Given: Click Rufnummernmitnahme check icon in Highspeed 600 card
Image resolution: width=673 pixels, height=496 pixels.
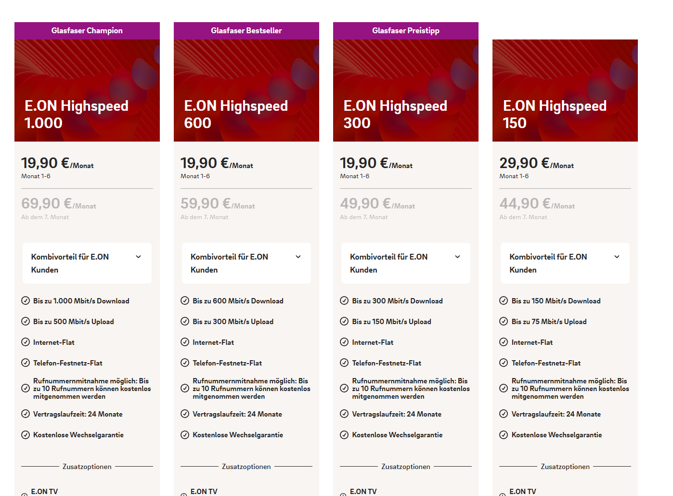Looking at the screenshot, I should click(185, 388).
